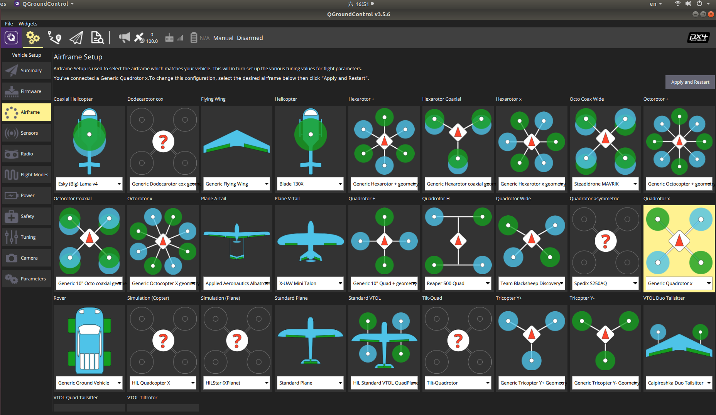Select the Flying Wing airframe image
Viewport: 716px width, 415px height.
click(x=237, y=141)
